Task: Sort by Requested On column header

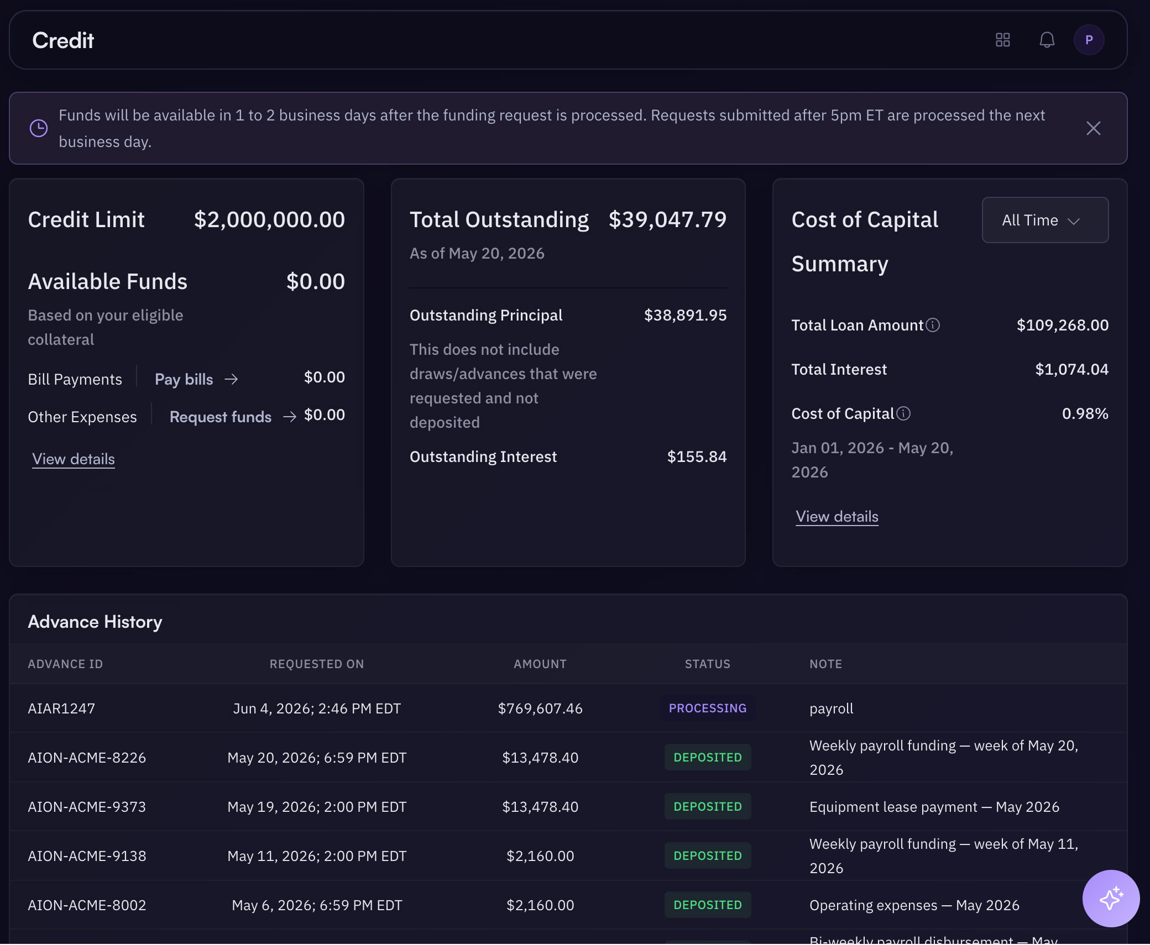Action: pyautogui.click(x=317, y=664)
